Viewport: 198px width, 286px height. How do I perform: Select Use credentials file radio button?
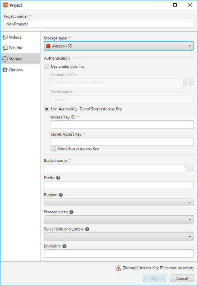click(47, 67)
